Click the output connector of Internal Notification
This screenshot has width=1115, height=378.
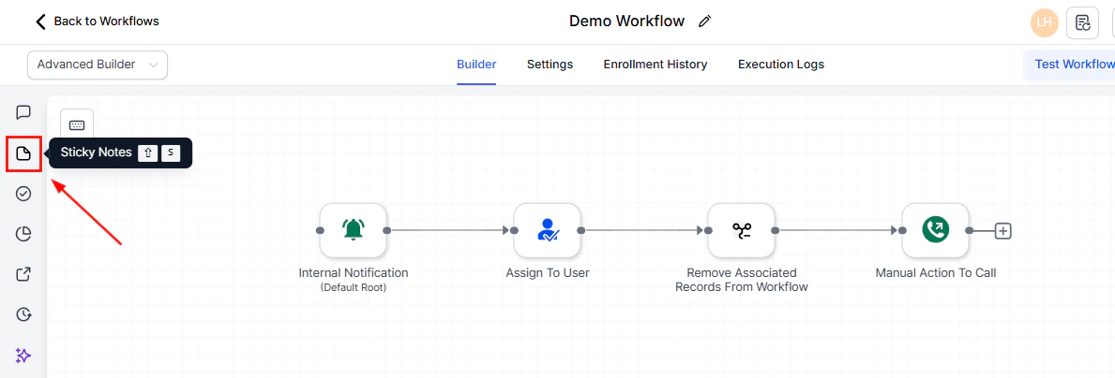coord(387,230)
